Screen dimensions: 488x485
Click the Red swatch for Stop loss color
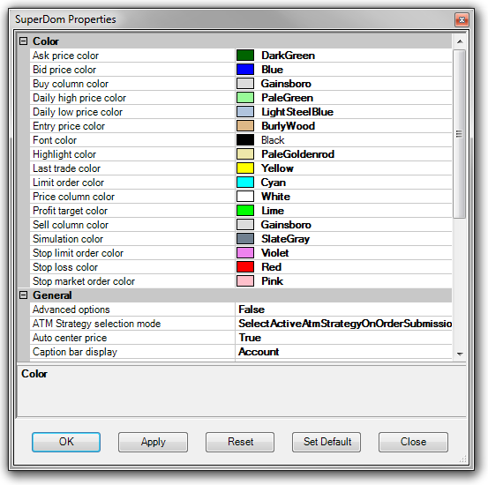coord(245,267)
